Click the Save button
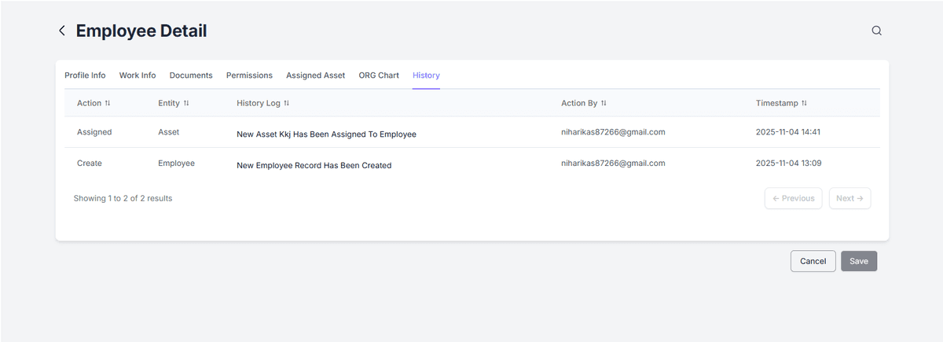This screenshot has height=342, width=943. point(858,261)
